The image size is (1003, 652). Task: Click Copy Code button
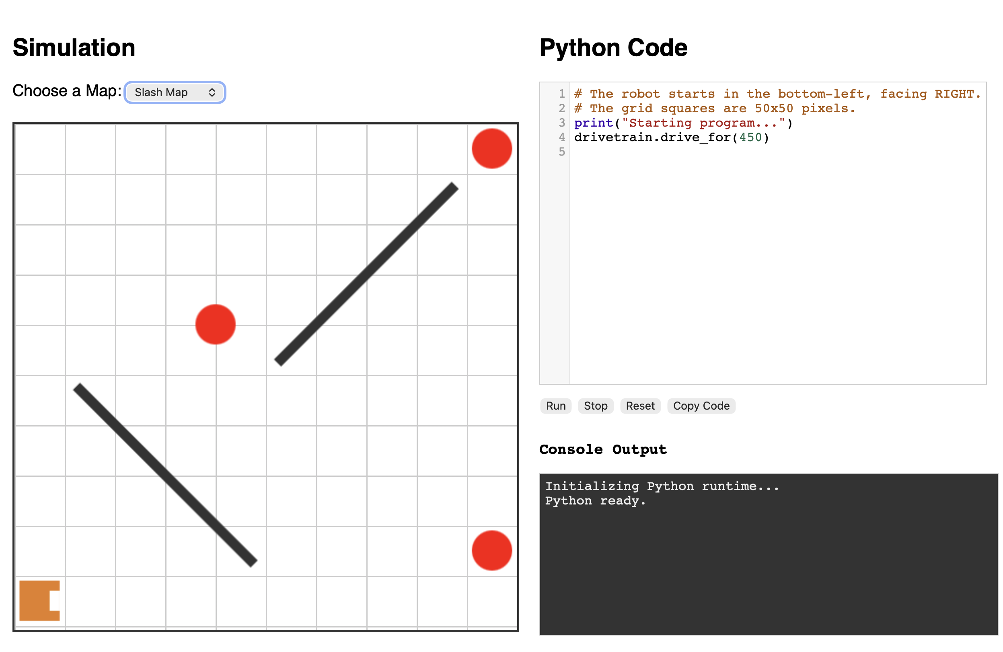701,406
